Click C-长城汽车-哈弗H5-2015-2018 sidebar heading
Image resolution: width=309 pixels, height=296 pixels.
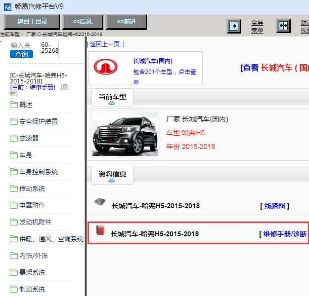pos(39,78)
